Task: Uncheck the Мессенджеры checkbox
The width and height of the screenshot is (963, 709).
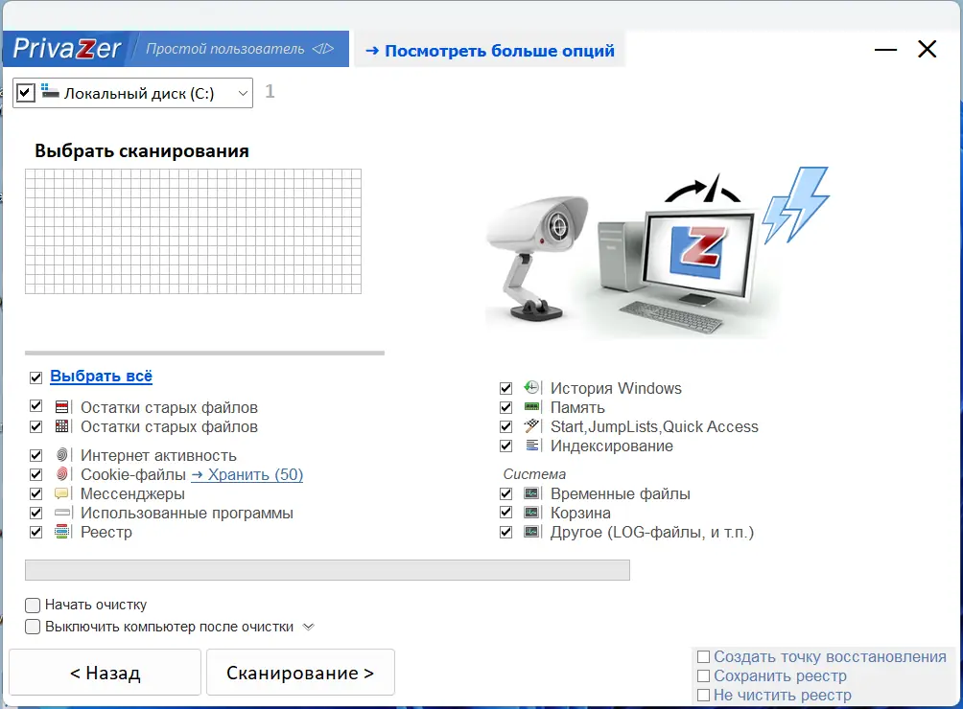Action: pos(35,493)
